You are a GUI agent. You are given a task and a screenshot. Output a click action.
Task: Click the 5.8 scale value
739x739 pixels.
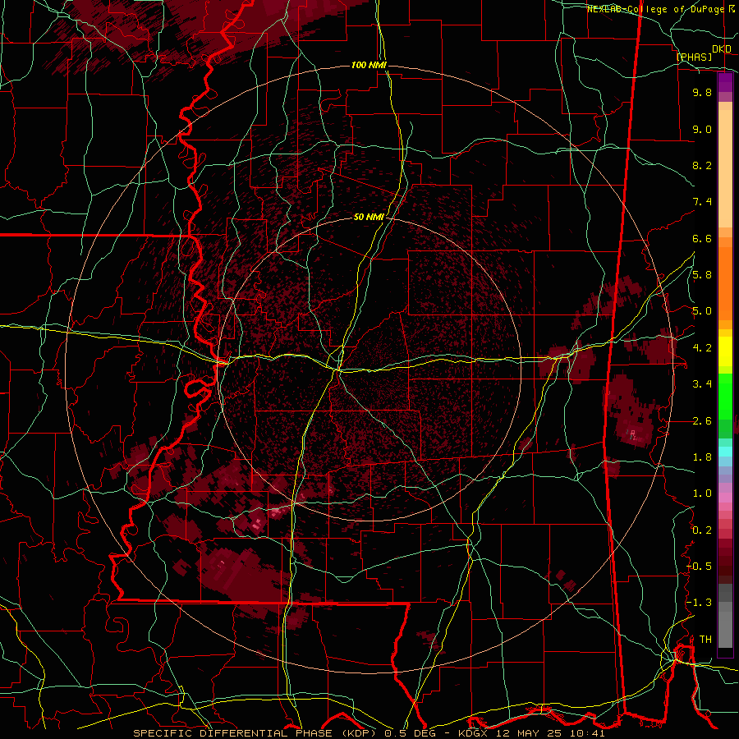point(702,275)
